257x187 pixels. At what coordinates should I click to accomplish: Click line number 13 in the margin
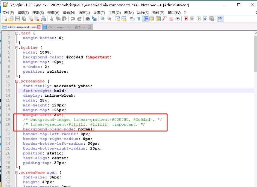[x=8, y=91]
